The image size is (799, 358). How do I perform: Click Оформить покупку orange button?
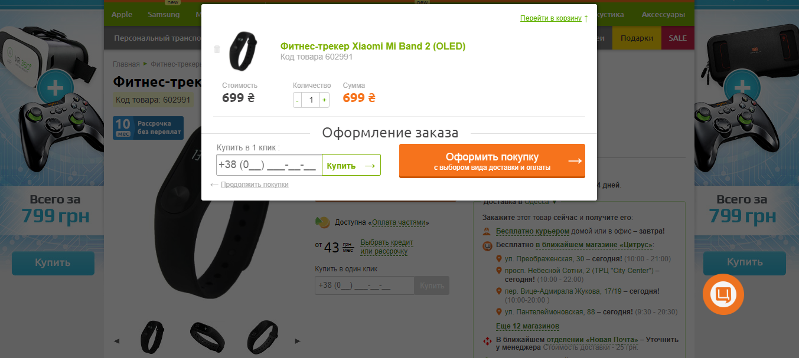coord(492,160)
